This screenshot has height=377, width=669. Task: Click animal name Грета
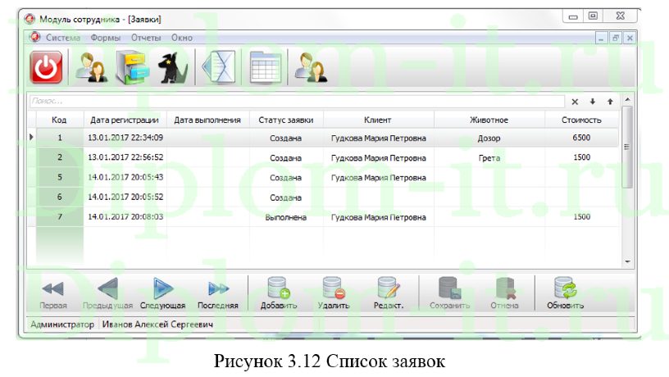pos(489,158)
